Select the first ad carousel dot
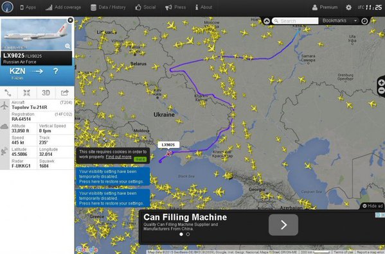This screenshot has height=254, width=385. (x=181, y=234)
